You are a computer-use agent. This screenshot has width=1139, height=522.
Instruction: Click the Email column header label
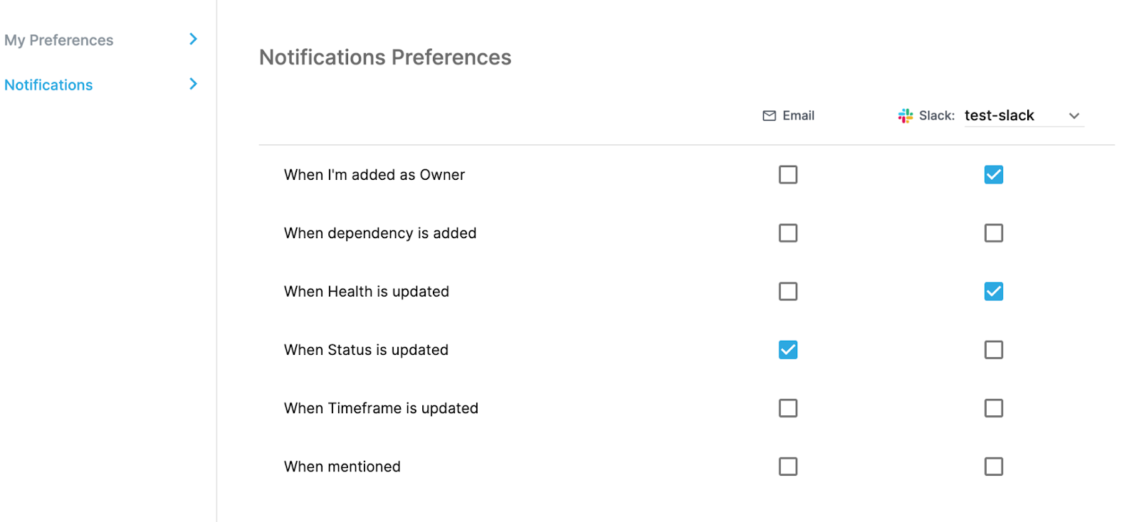[x=798, y=116]
